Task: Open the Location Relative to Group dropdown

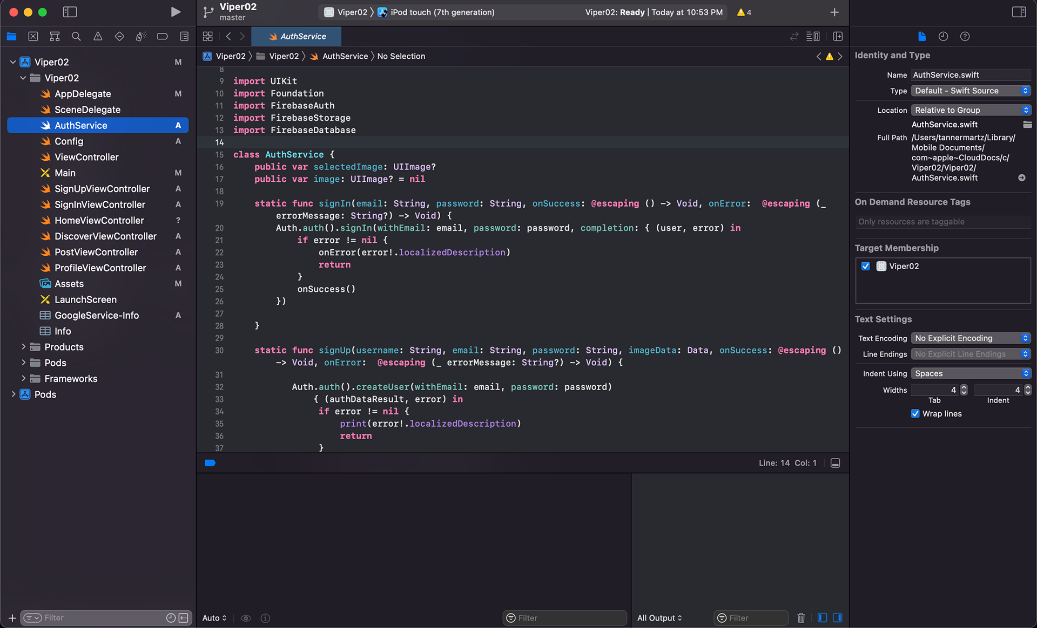Action: click(971, 110)
